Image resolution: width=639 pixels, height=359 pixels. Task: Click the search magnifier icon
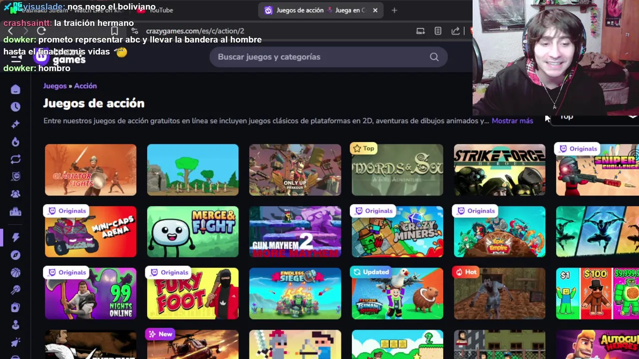(x=434, y=57)
